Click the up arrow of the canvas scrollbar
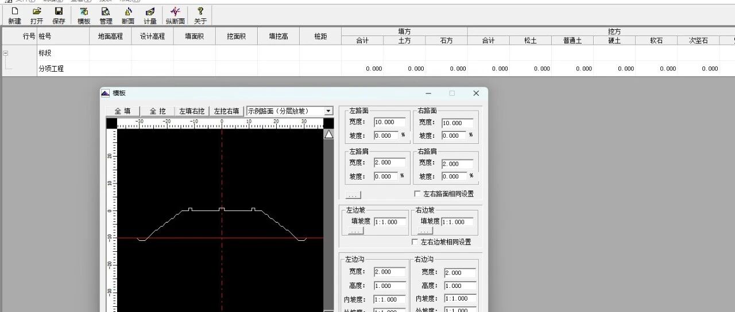The image size is (735, 312). [329, 134]
